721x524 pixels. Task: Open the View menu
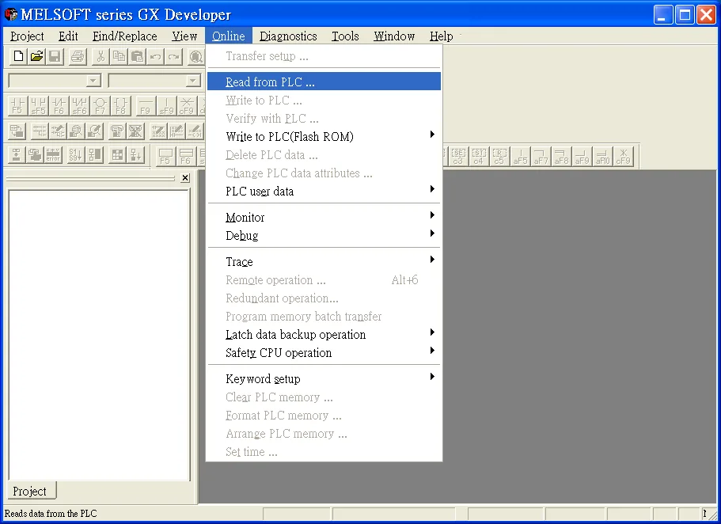tap(184, 36)
